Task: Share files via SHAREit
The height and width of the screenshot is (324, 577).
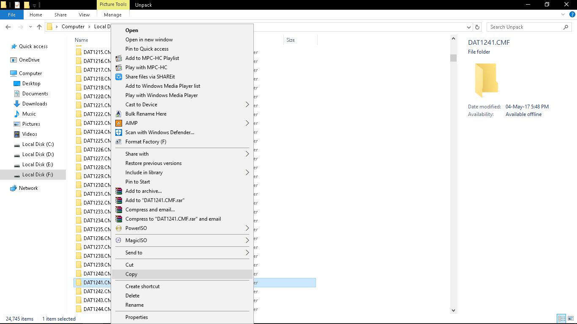Action: coord(150,77)
